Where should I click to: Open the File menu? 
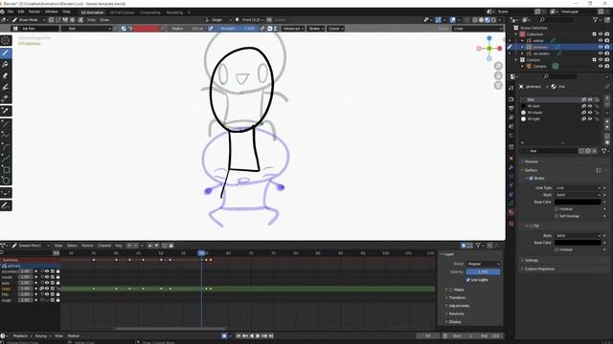pyautogui.click(x=11, y=11)
